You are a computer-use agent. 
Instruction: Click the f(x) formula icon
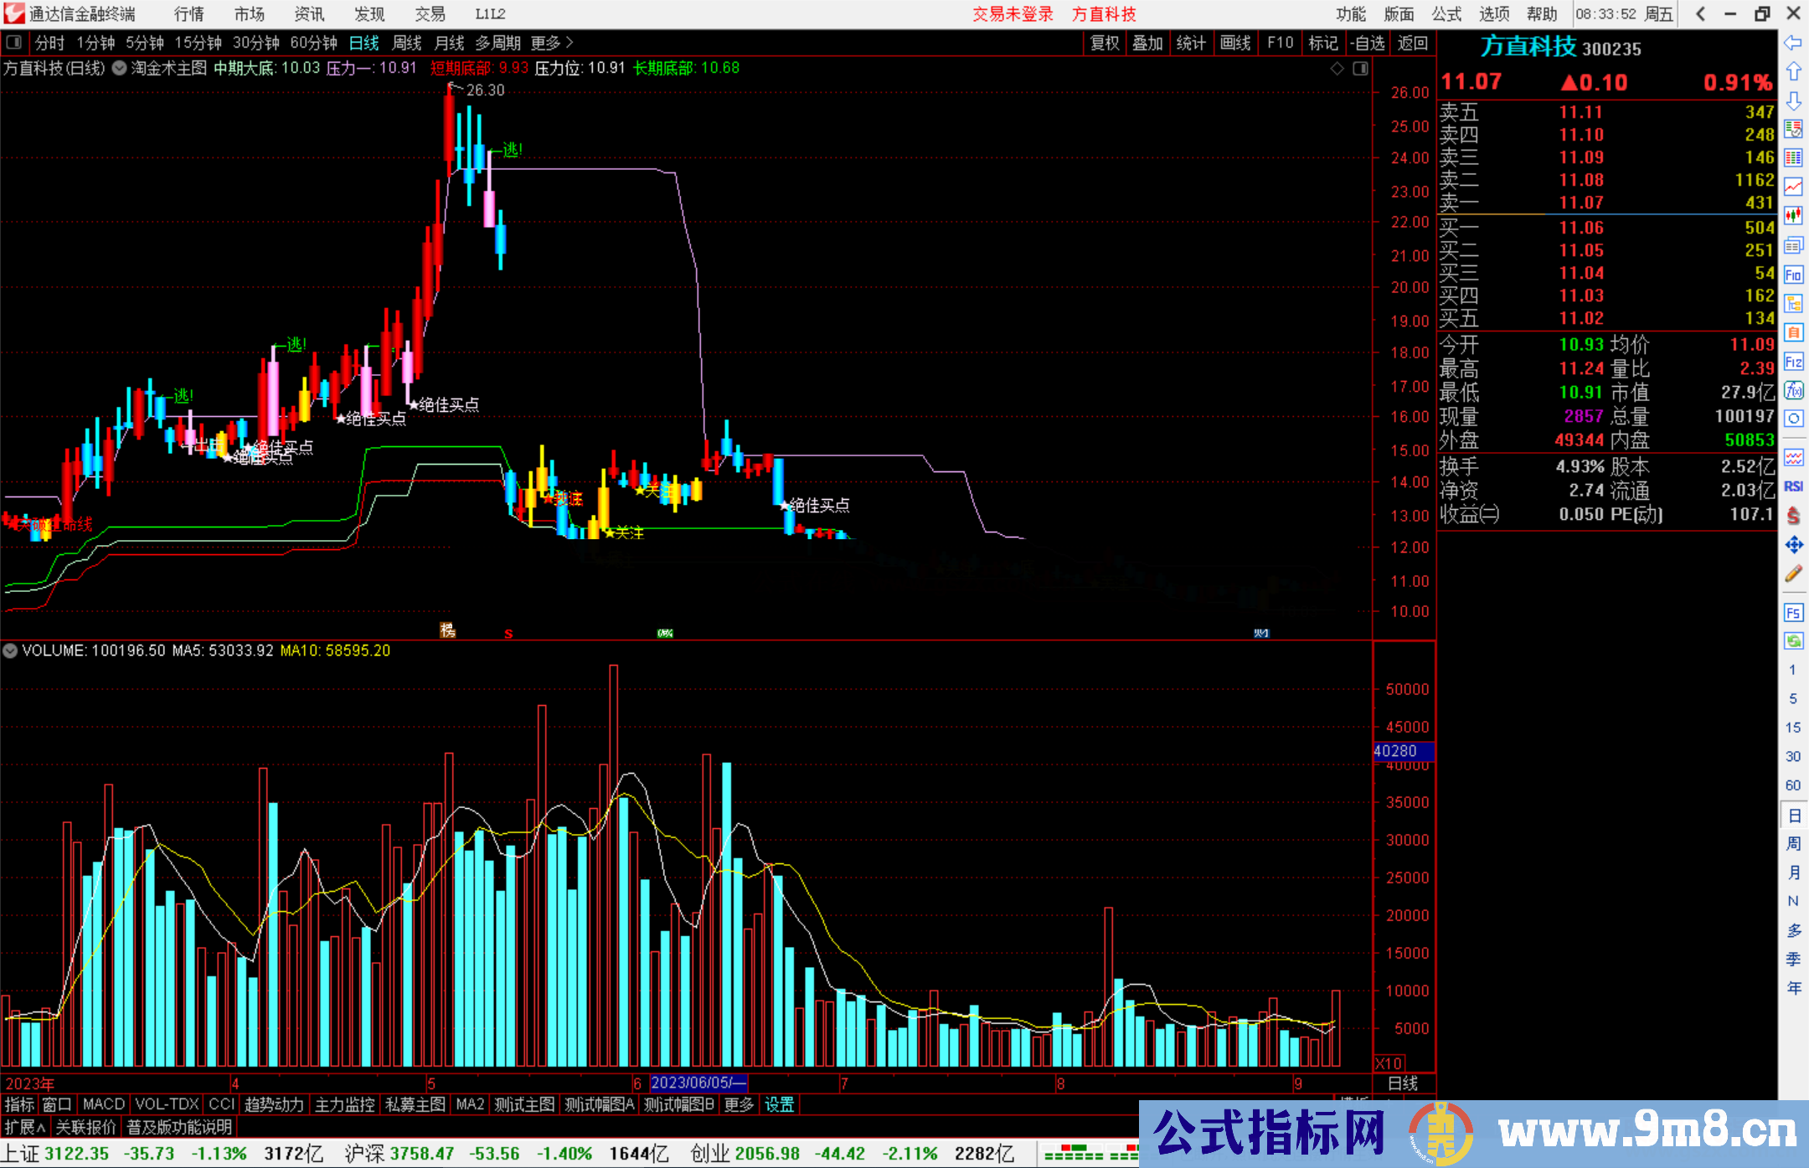(1793, 391)
